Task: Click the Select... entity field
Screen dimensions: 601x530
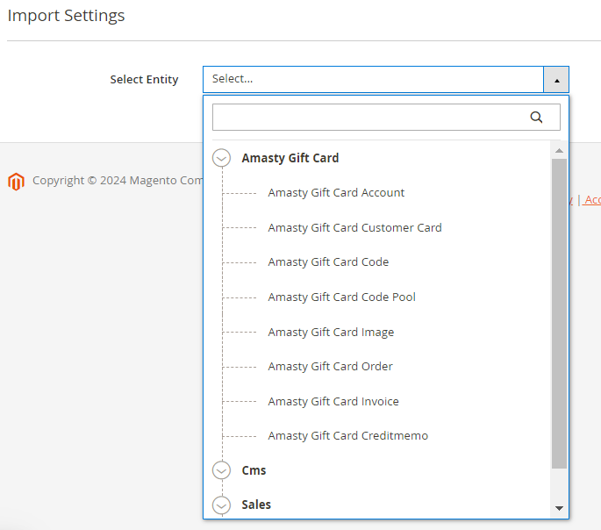Action: [x=373, y=79]
